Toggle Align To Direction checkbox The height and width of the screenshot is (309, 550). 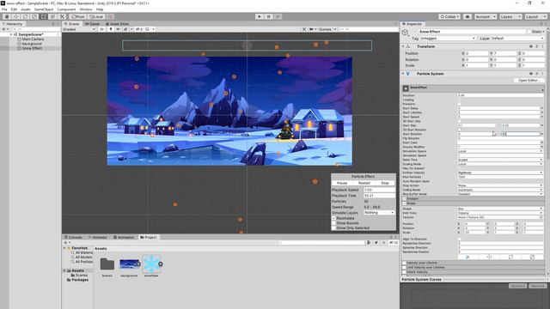tap(460, 239)
